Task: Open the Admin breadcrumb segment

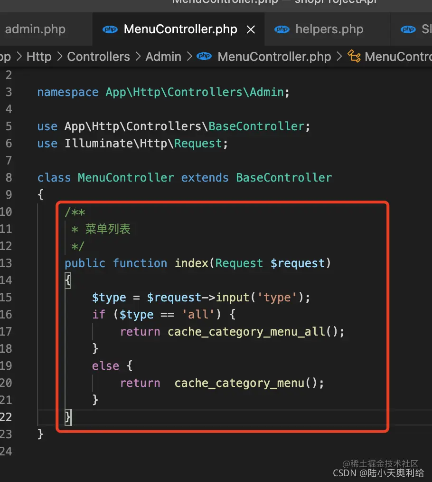Action: 163,57
